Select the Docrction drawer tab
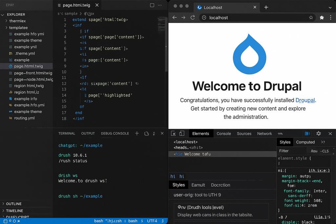The width and height of the screenshot is (336, 224). pos(220,185)
